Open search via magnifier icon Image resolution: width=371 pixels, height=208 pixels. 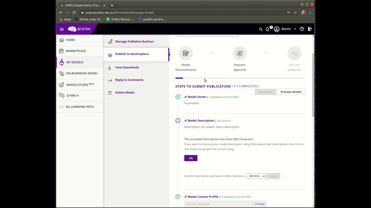[x=261, y=29]
